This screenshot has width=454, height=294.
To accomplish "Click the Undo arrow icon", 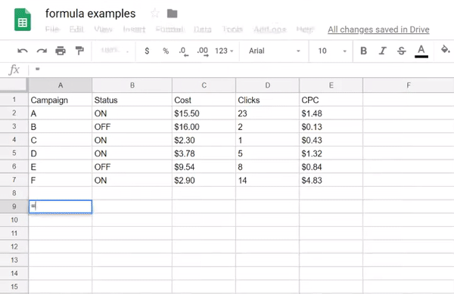I will pyautogui.click(x=23, y=51).
